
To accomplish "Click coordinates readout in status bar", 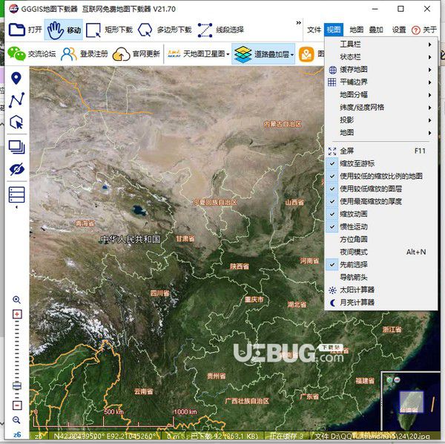I will click(x=104, y=436).
